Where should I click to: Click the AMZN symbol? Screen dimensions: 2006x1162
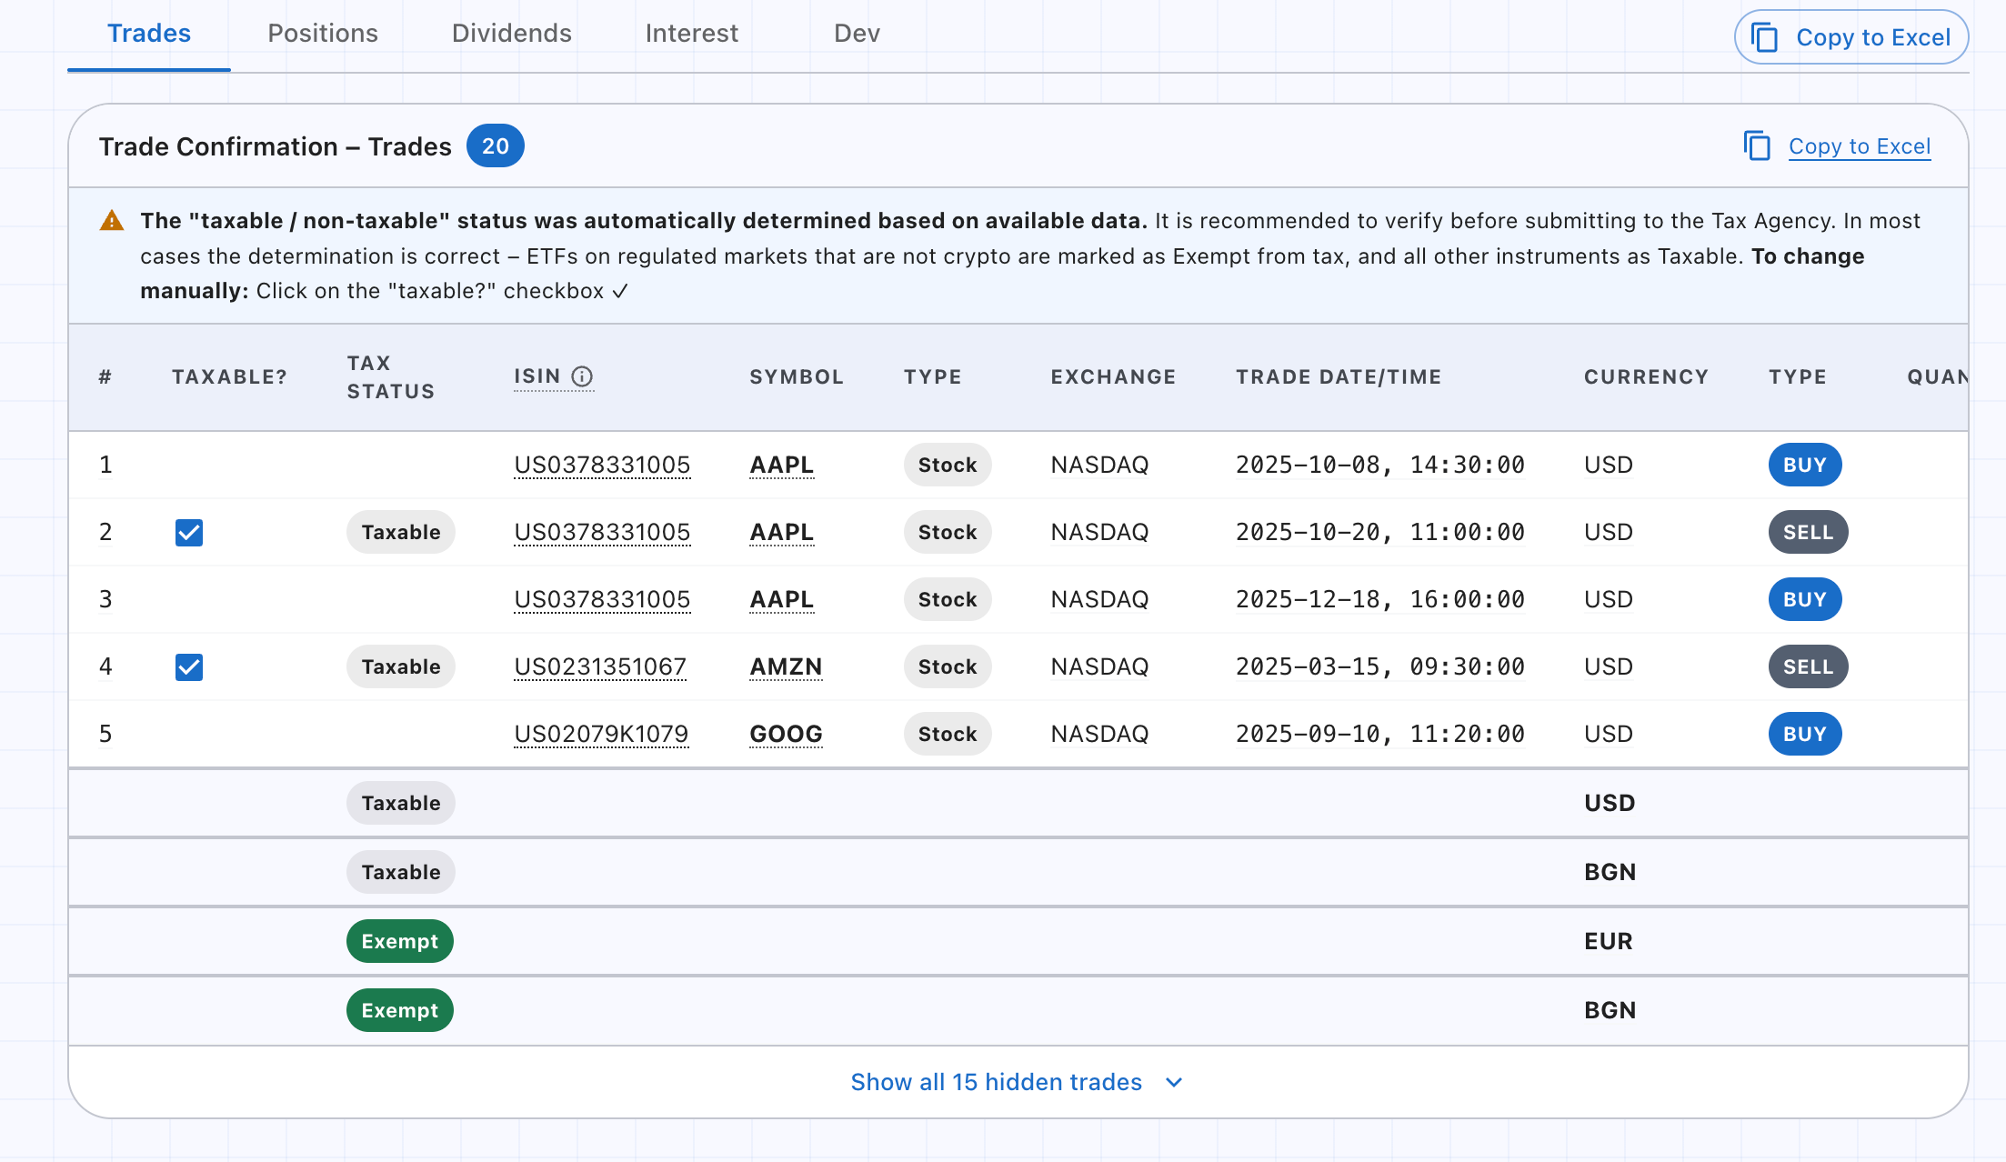click(x=786, y=666)
